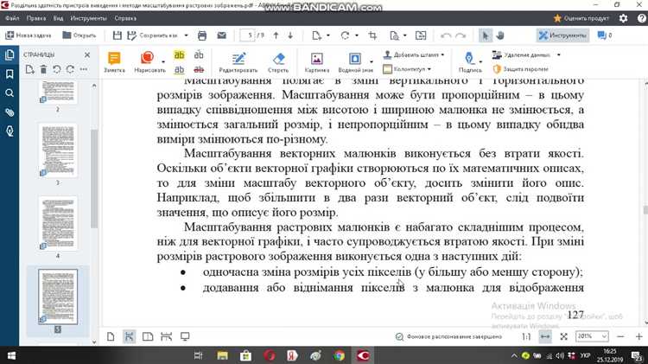Image resolution: width=648 pixels, height=364 pixels.
Task: Close the СТРАНИЦЫ pages panel
Action: point(86,54)
